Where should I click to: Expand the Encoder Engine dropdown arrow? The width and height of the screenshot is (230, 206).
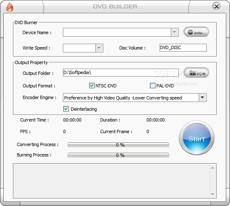(x=202, y=97)
